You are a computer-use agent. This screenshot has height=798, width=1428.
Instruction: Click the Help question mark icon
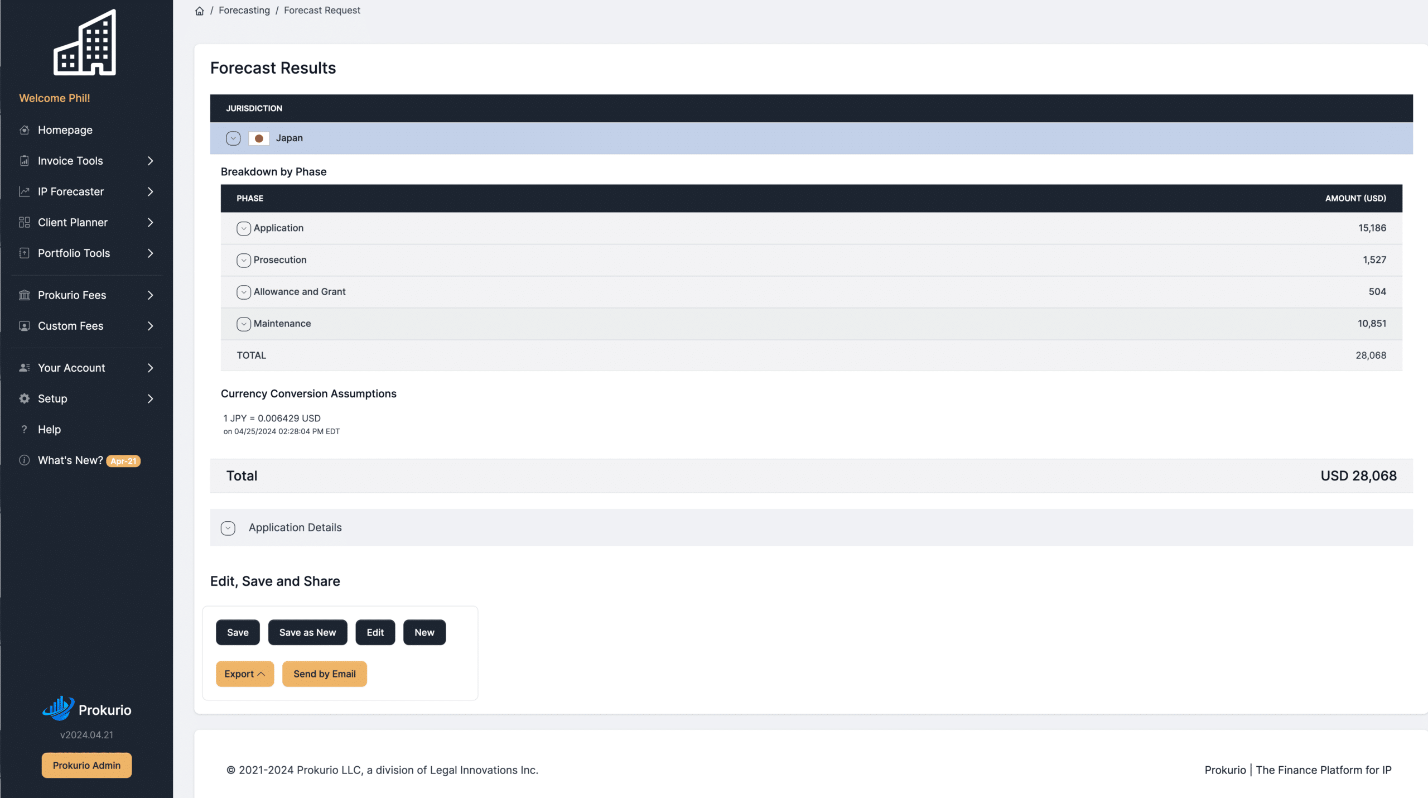pyautogui.click(x=24, y=429)
